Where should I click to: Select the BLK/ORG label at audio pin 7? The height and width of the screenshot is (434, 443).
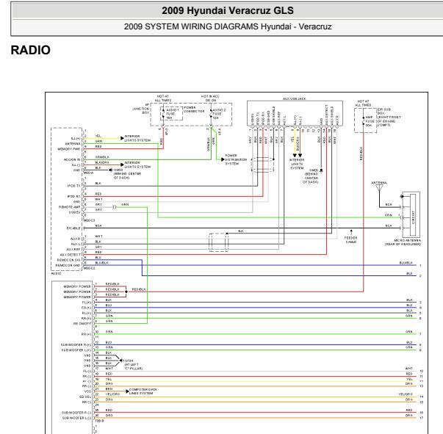(x=102, y=162)
